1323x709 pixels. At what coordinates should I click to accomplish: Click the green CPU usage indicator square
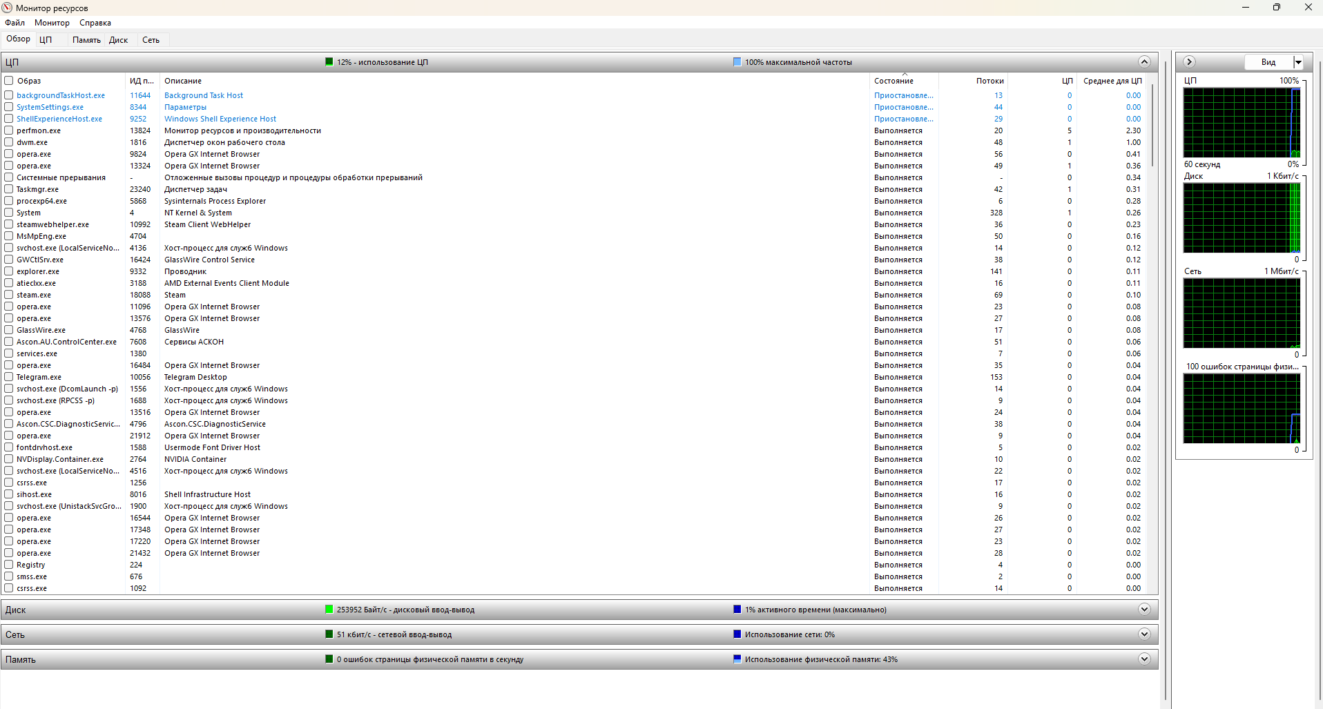tap(329, 62)
